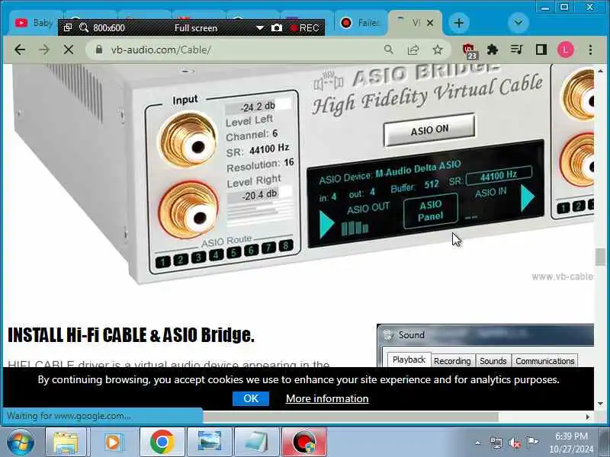Click the address bar URL vb-audio.com/Cable/
Image resolution: width=610 pixels, height=457 pixels.
pyautogui.click(x=161, y=50)
